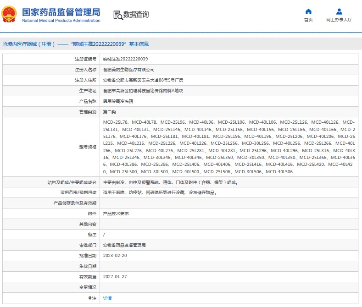Click the 注册人名称 row label

click(x=86, y=70)
